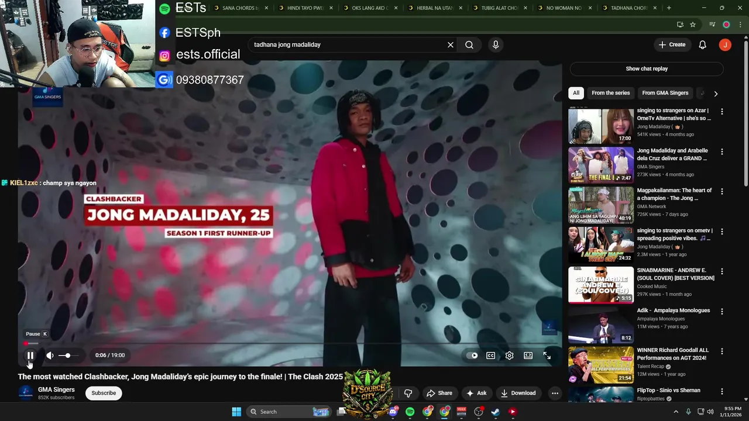Open options for WINNER Richard Goodall video
Viewport: 749px width, 421px height.
722,351
